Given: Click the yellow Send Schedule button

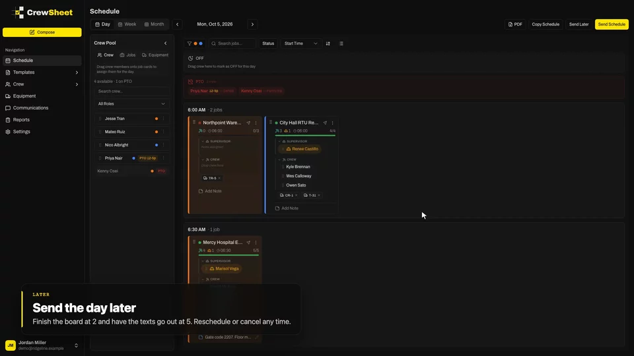Looking at the screenshot, I should (x=612, y=24).
